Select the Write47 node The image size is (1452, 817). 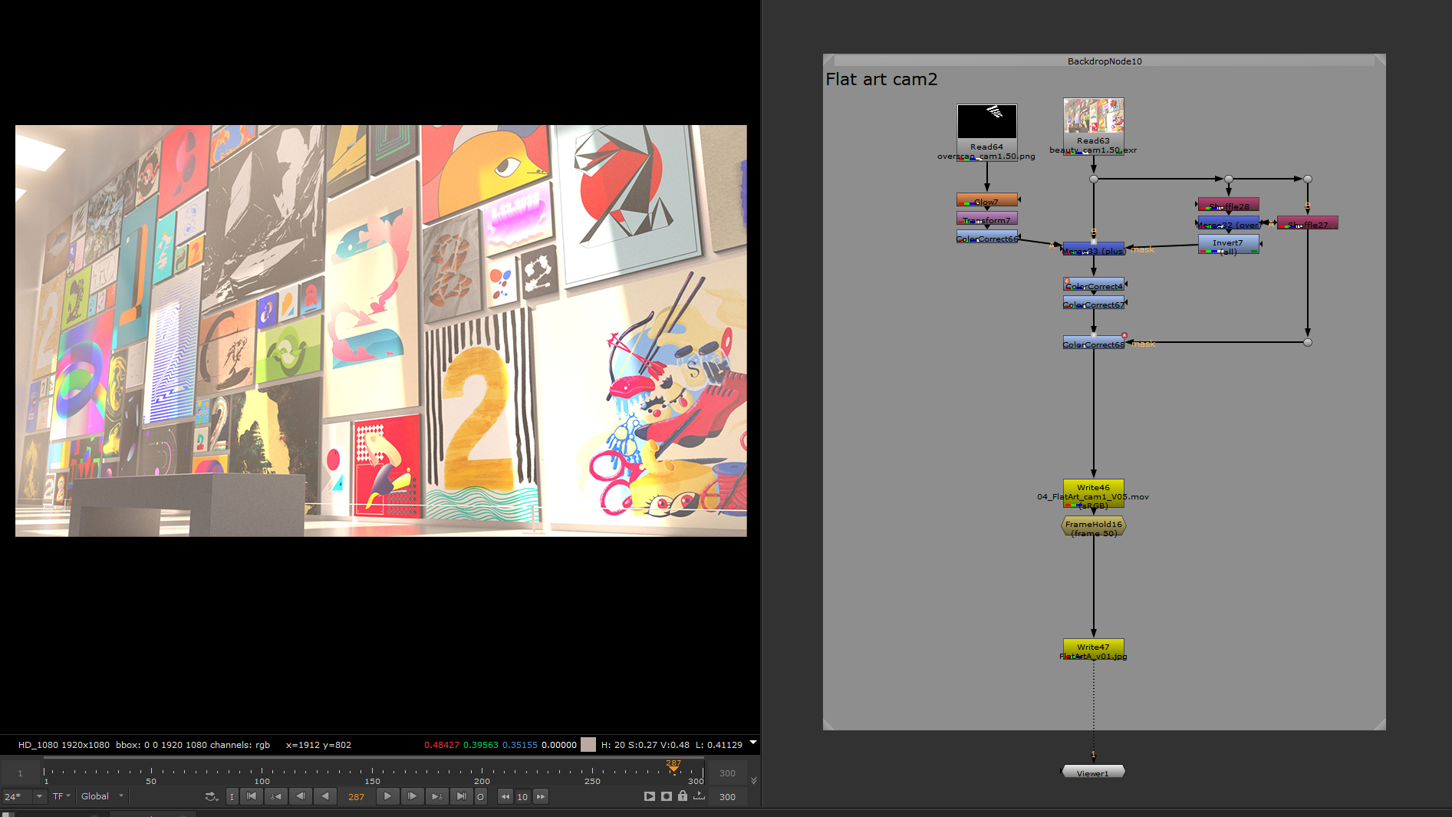tap(1093, 649)
